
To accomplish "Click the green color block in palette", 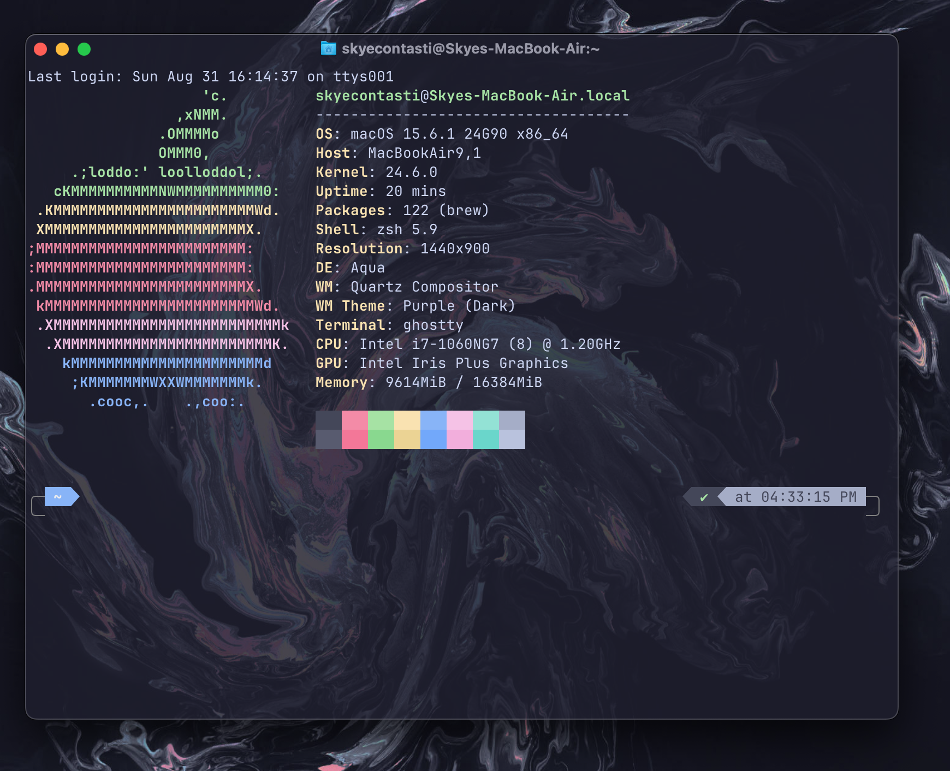I will 381,430.
